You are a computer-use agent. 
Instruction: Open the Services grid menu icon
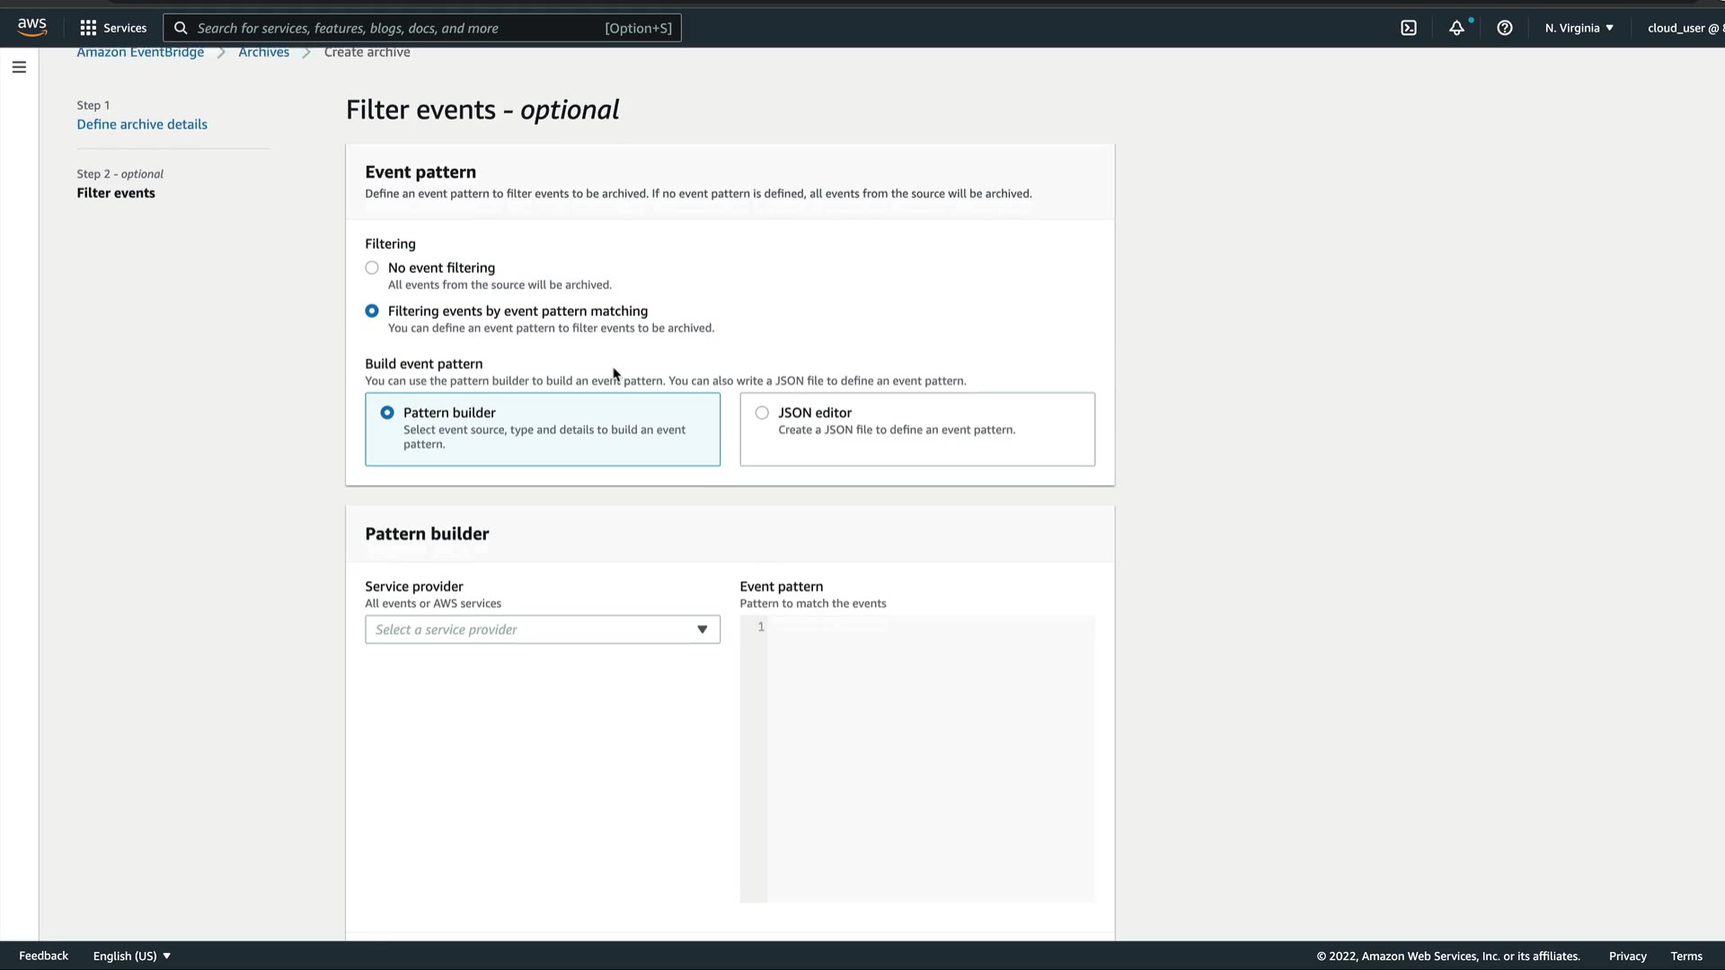pos(88,28)
